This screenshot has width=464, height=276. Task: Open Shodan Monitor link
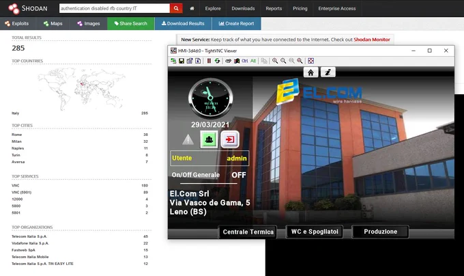pos(372,40)
